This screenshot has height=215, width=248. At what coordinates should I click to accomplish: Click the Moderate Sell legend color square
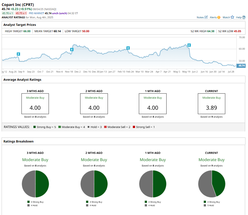105,127
